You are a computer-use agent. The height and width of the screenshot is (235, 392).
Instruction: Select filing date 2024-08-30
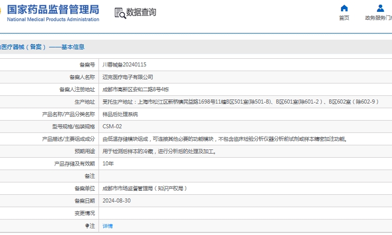117,201
